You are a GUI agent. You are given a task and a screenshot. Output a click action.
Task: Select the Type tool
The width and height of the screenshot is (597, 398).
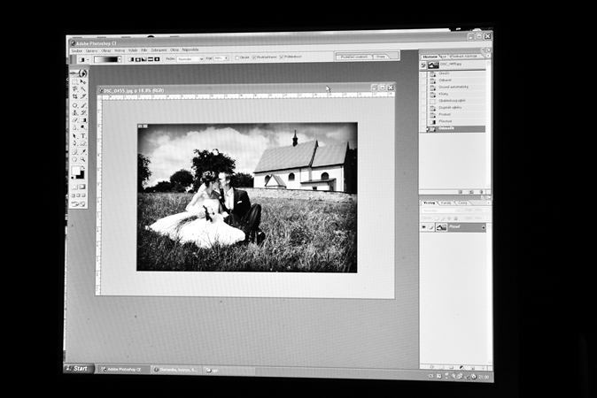click(83, 135)
